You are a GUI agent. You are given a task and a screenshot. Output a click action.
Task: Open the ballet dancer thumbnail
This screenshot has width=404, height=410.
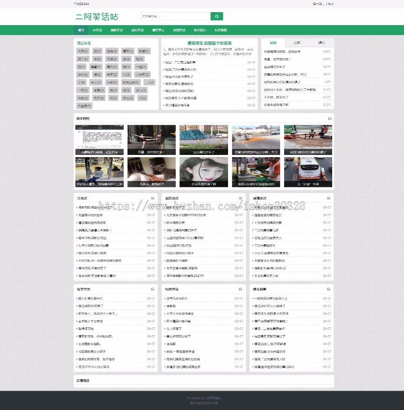coord(152,140)
